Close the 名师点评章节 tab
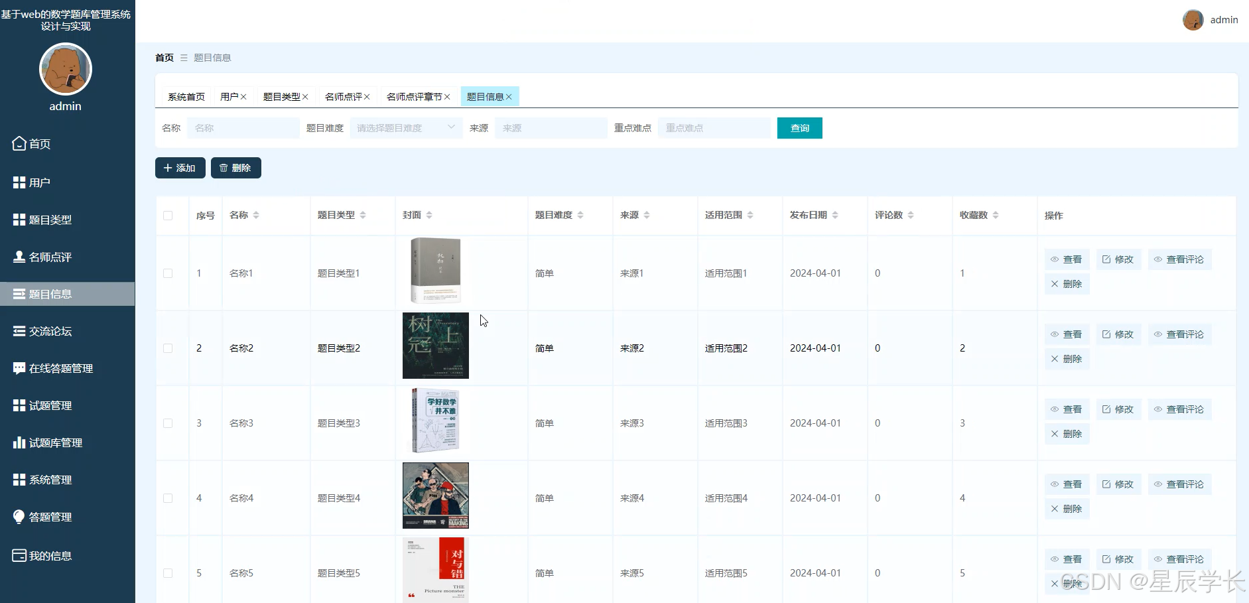The height and width of the screenshot is (603, 1249). [x=447, y=97]
